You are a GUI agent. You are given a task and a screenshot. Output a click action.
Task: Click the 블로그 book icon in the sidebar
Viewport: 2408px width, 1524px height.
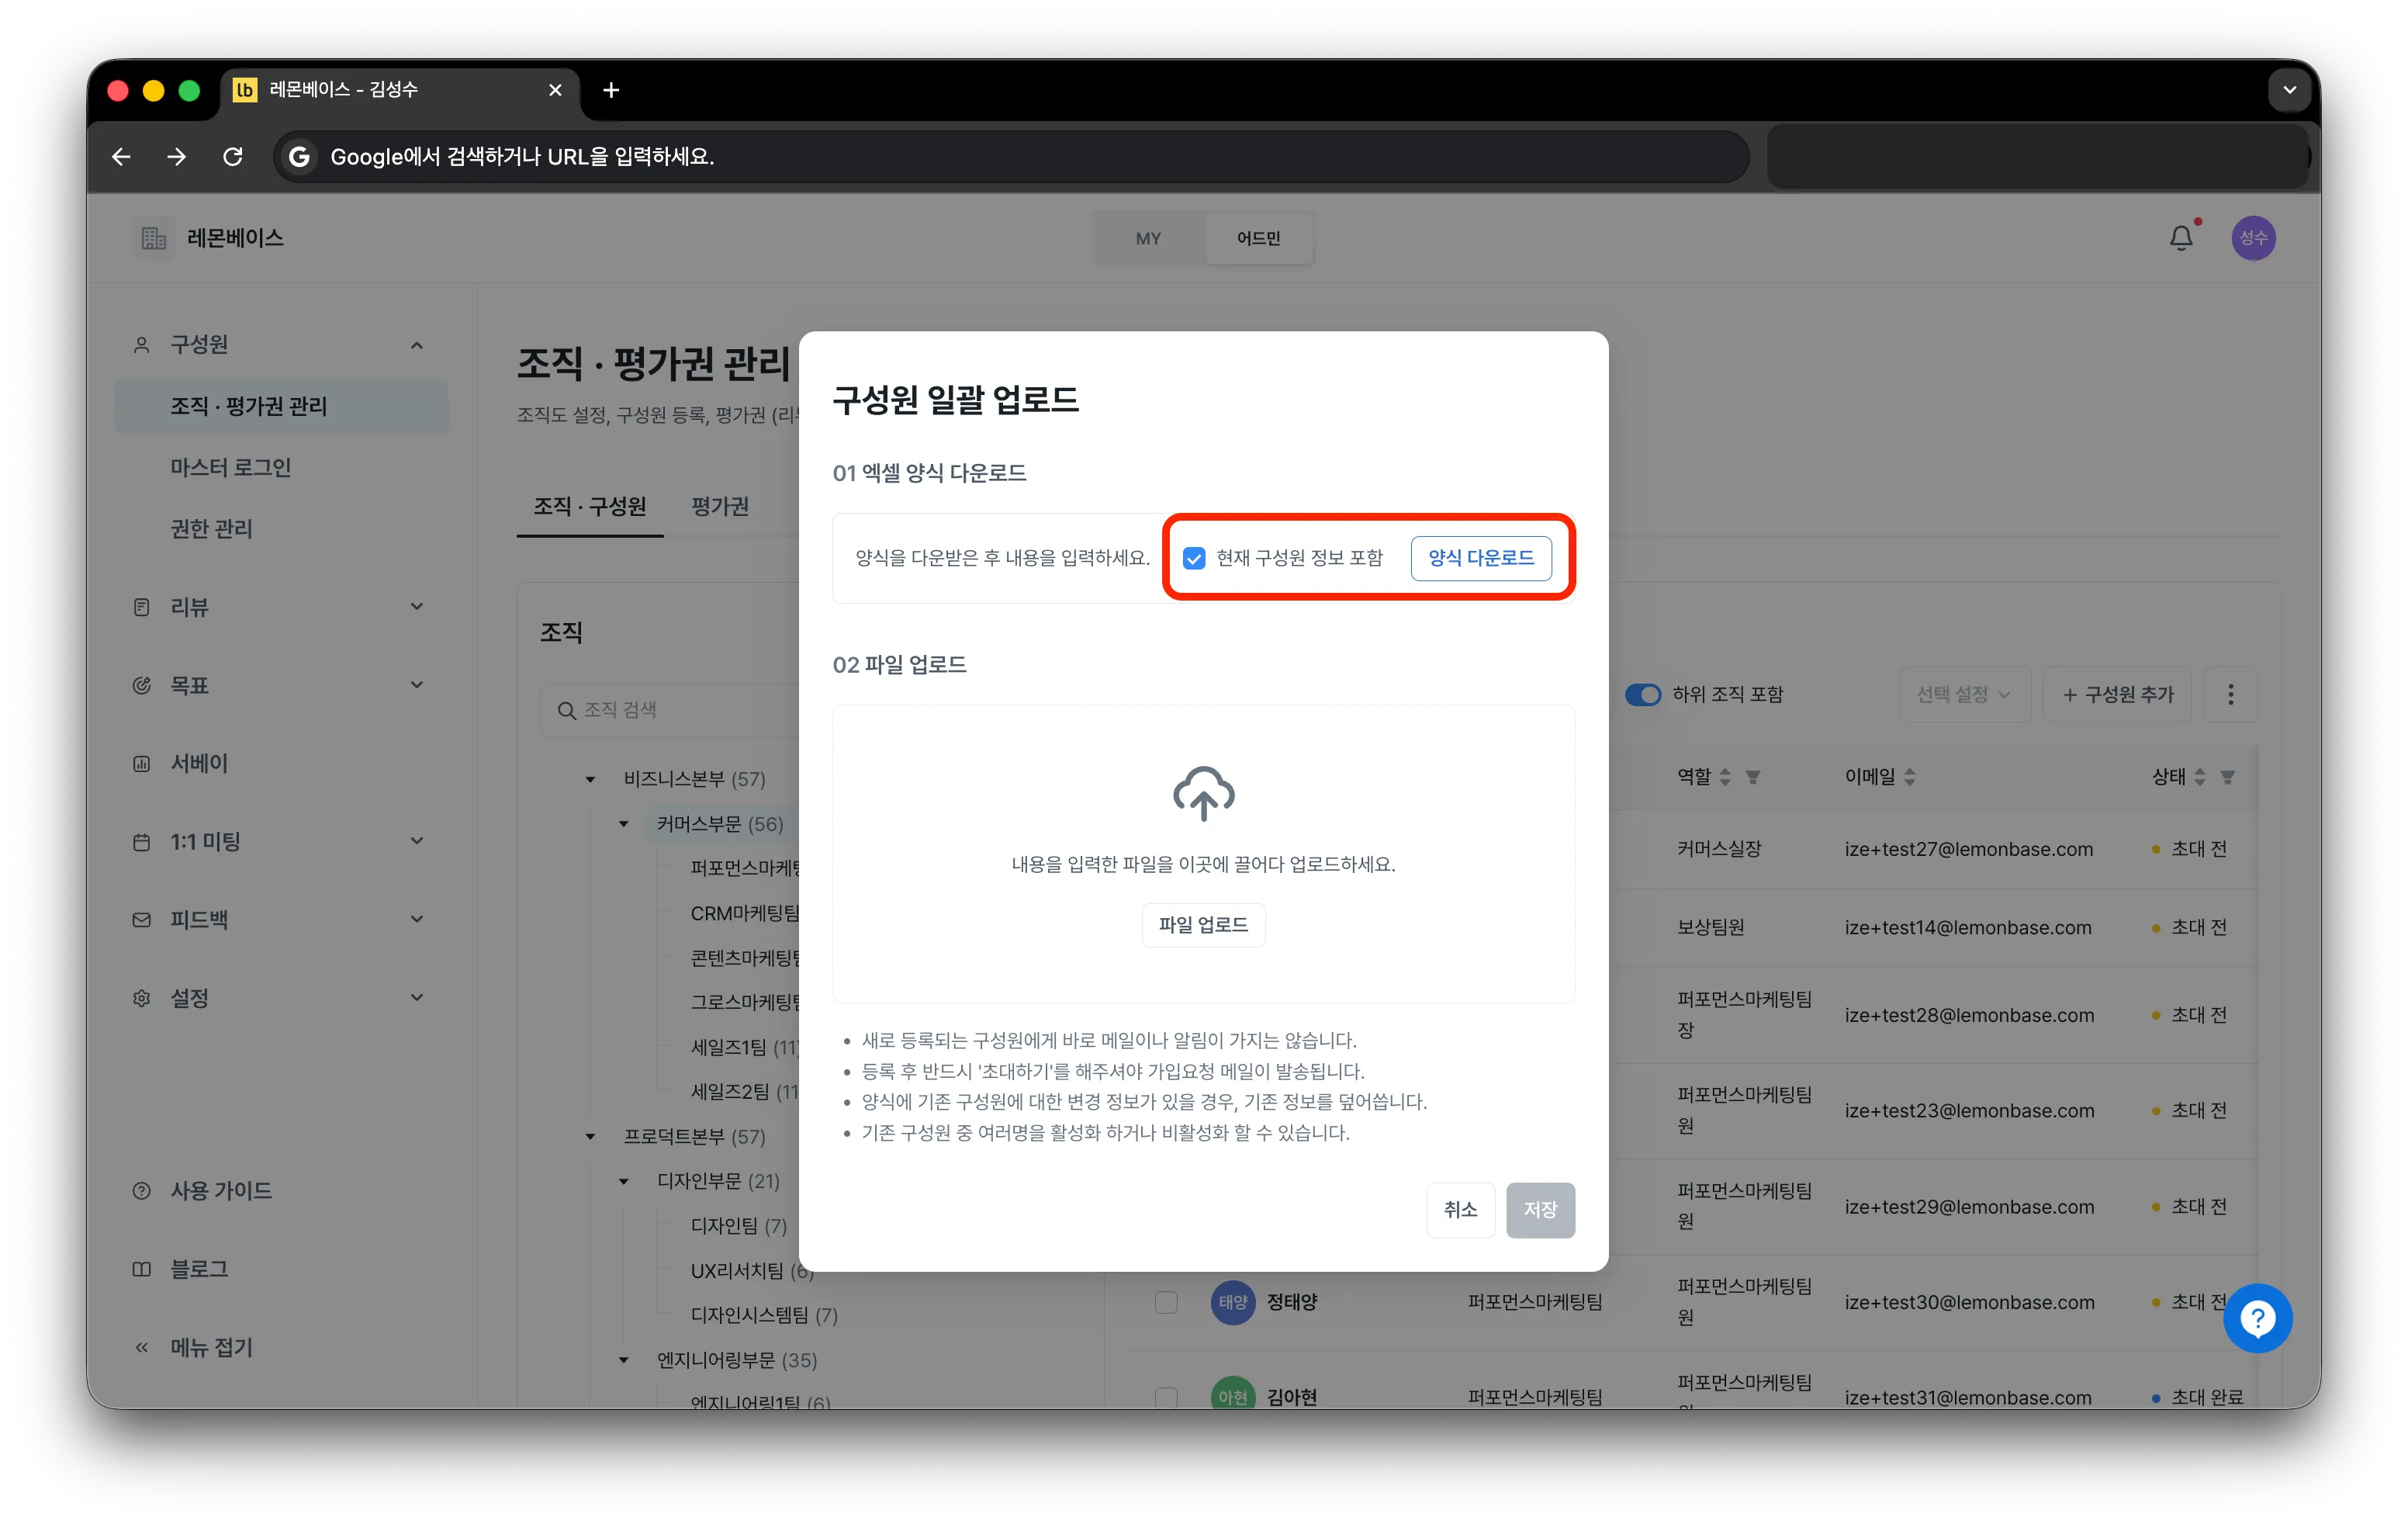coord(142,1269)
